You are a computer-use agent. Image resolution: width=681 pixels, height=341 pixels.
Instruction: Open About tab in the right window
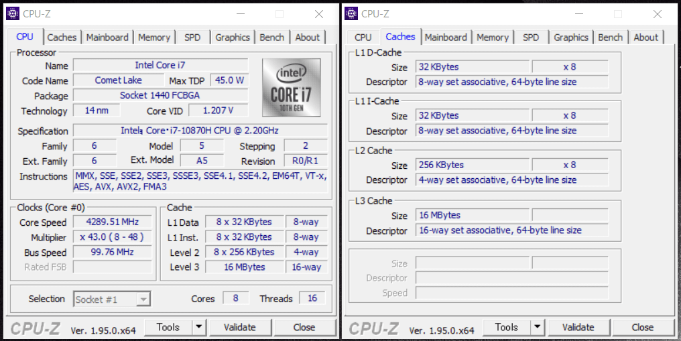click(x=646, y=38)
